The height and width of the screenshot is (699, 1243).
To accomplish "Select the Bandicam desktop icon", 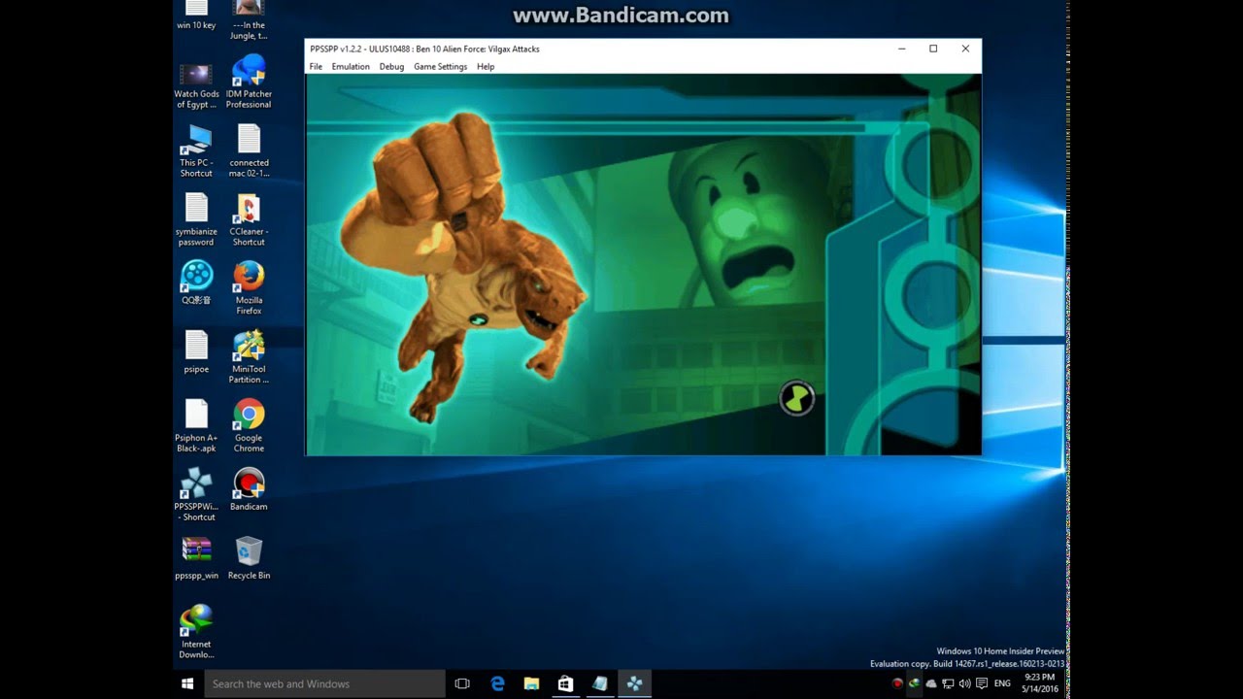I will pyautogui.click(x=249, y=489).
